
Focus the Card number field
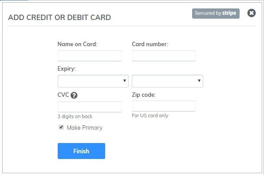tap(164, 56)
